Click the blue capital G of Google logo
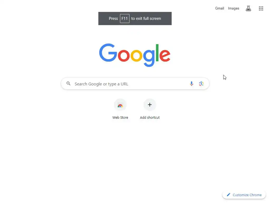The width and height of the screenshot is (270, 203). tap(108, 53)
